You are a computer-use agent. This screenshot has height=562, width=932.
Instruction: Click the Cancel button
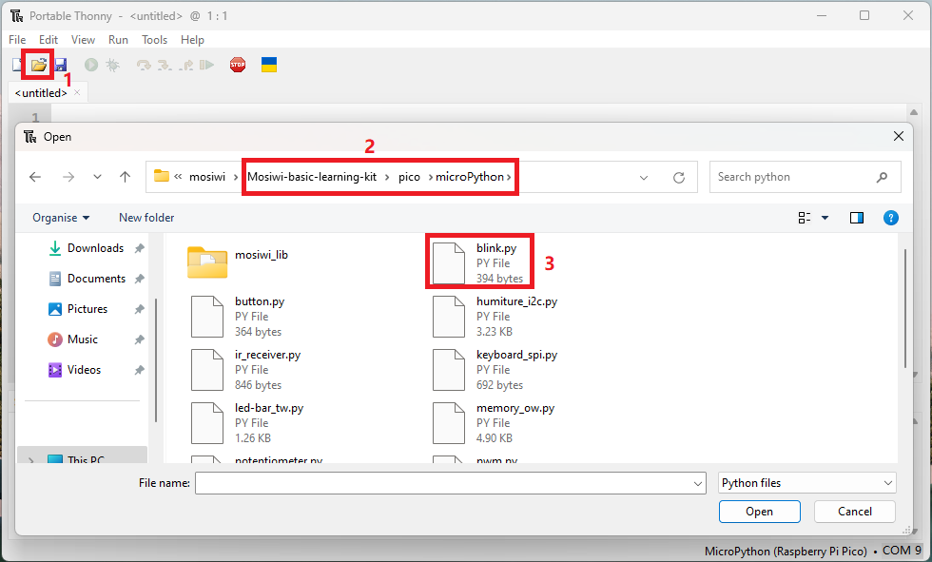point(855,512)
